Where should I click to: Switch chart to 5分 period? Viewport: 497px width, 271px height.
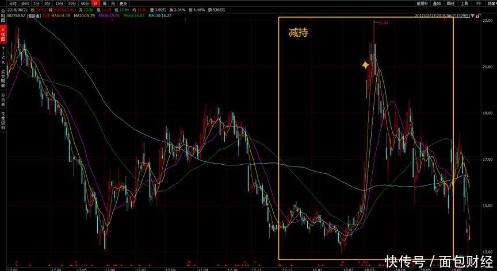[x=47, y=3]
